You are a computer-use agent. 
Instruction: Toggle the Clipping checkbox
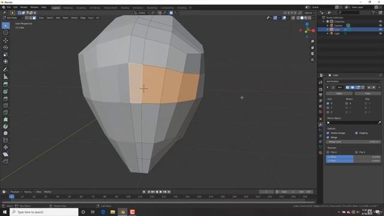(x=356, y=133)
